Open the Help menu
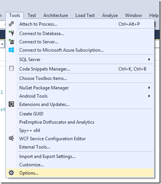This screenshot has width=161, height=184. (x=154, y=16)
